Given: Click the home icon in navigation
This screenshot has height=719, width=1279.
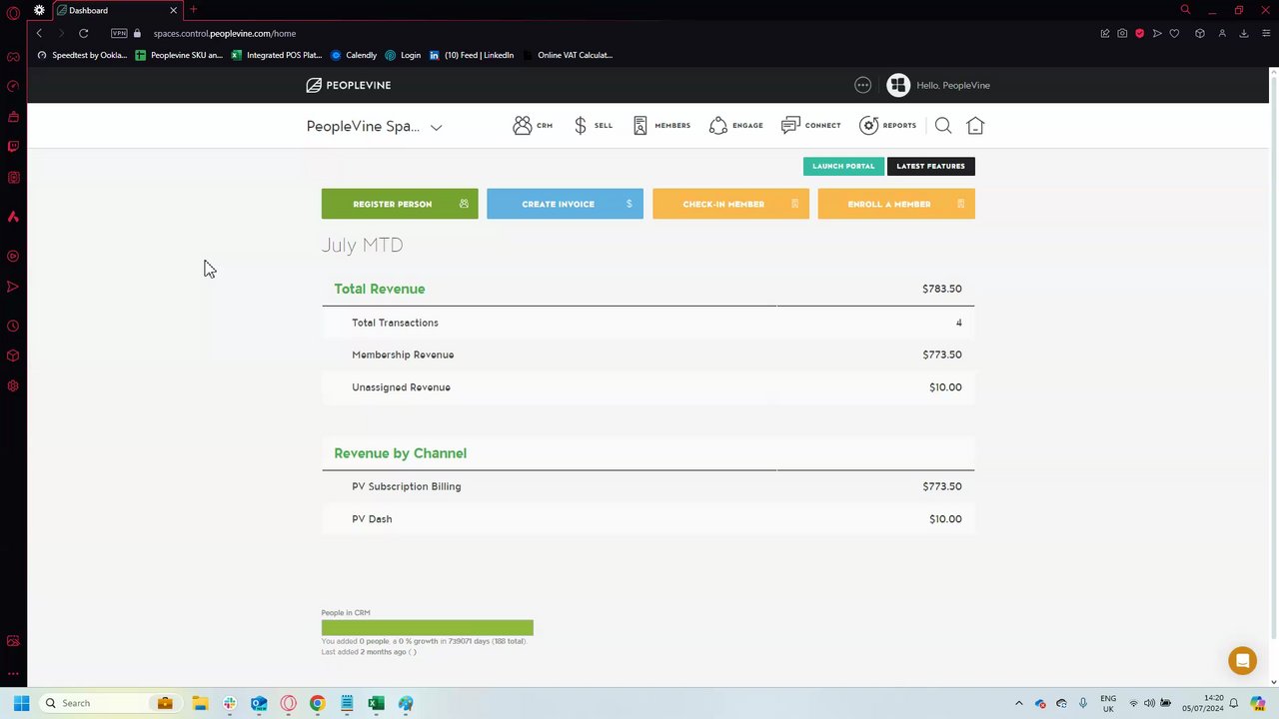Looking at the screenshot, I should 975,126.
